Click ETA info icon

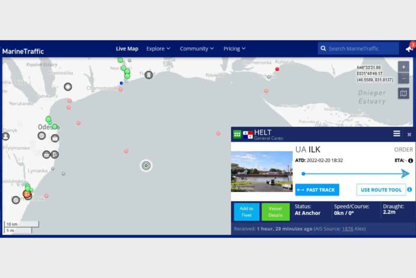coord(410,160)
